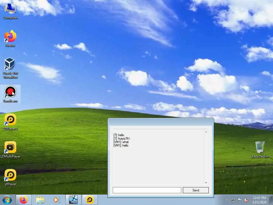Click the chat line "[7]: huiyui7h\"

tap(122, 139)
